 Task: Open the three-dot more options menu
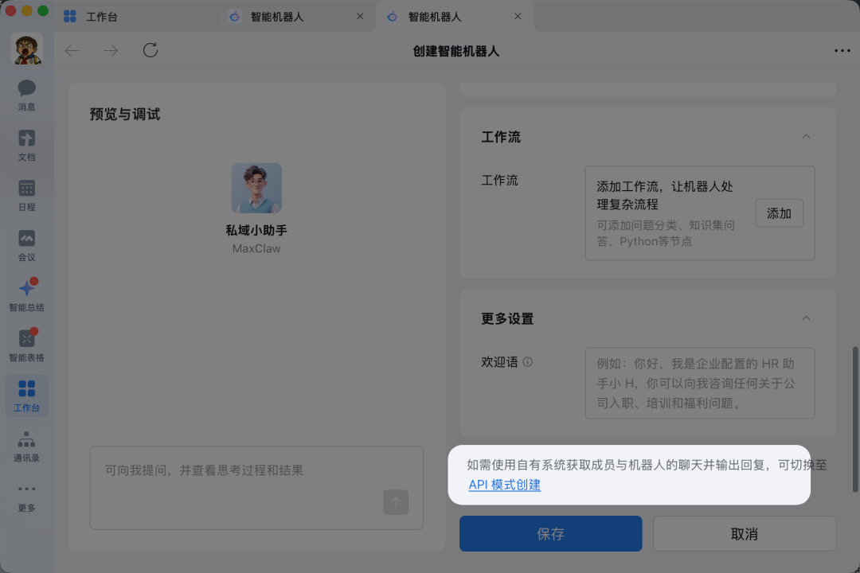coord(842,49)
